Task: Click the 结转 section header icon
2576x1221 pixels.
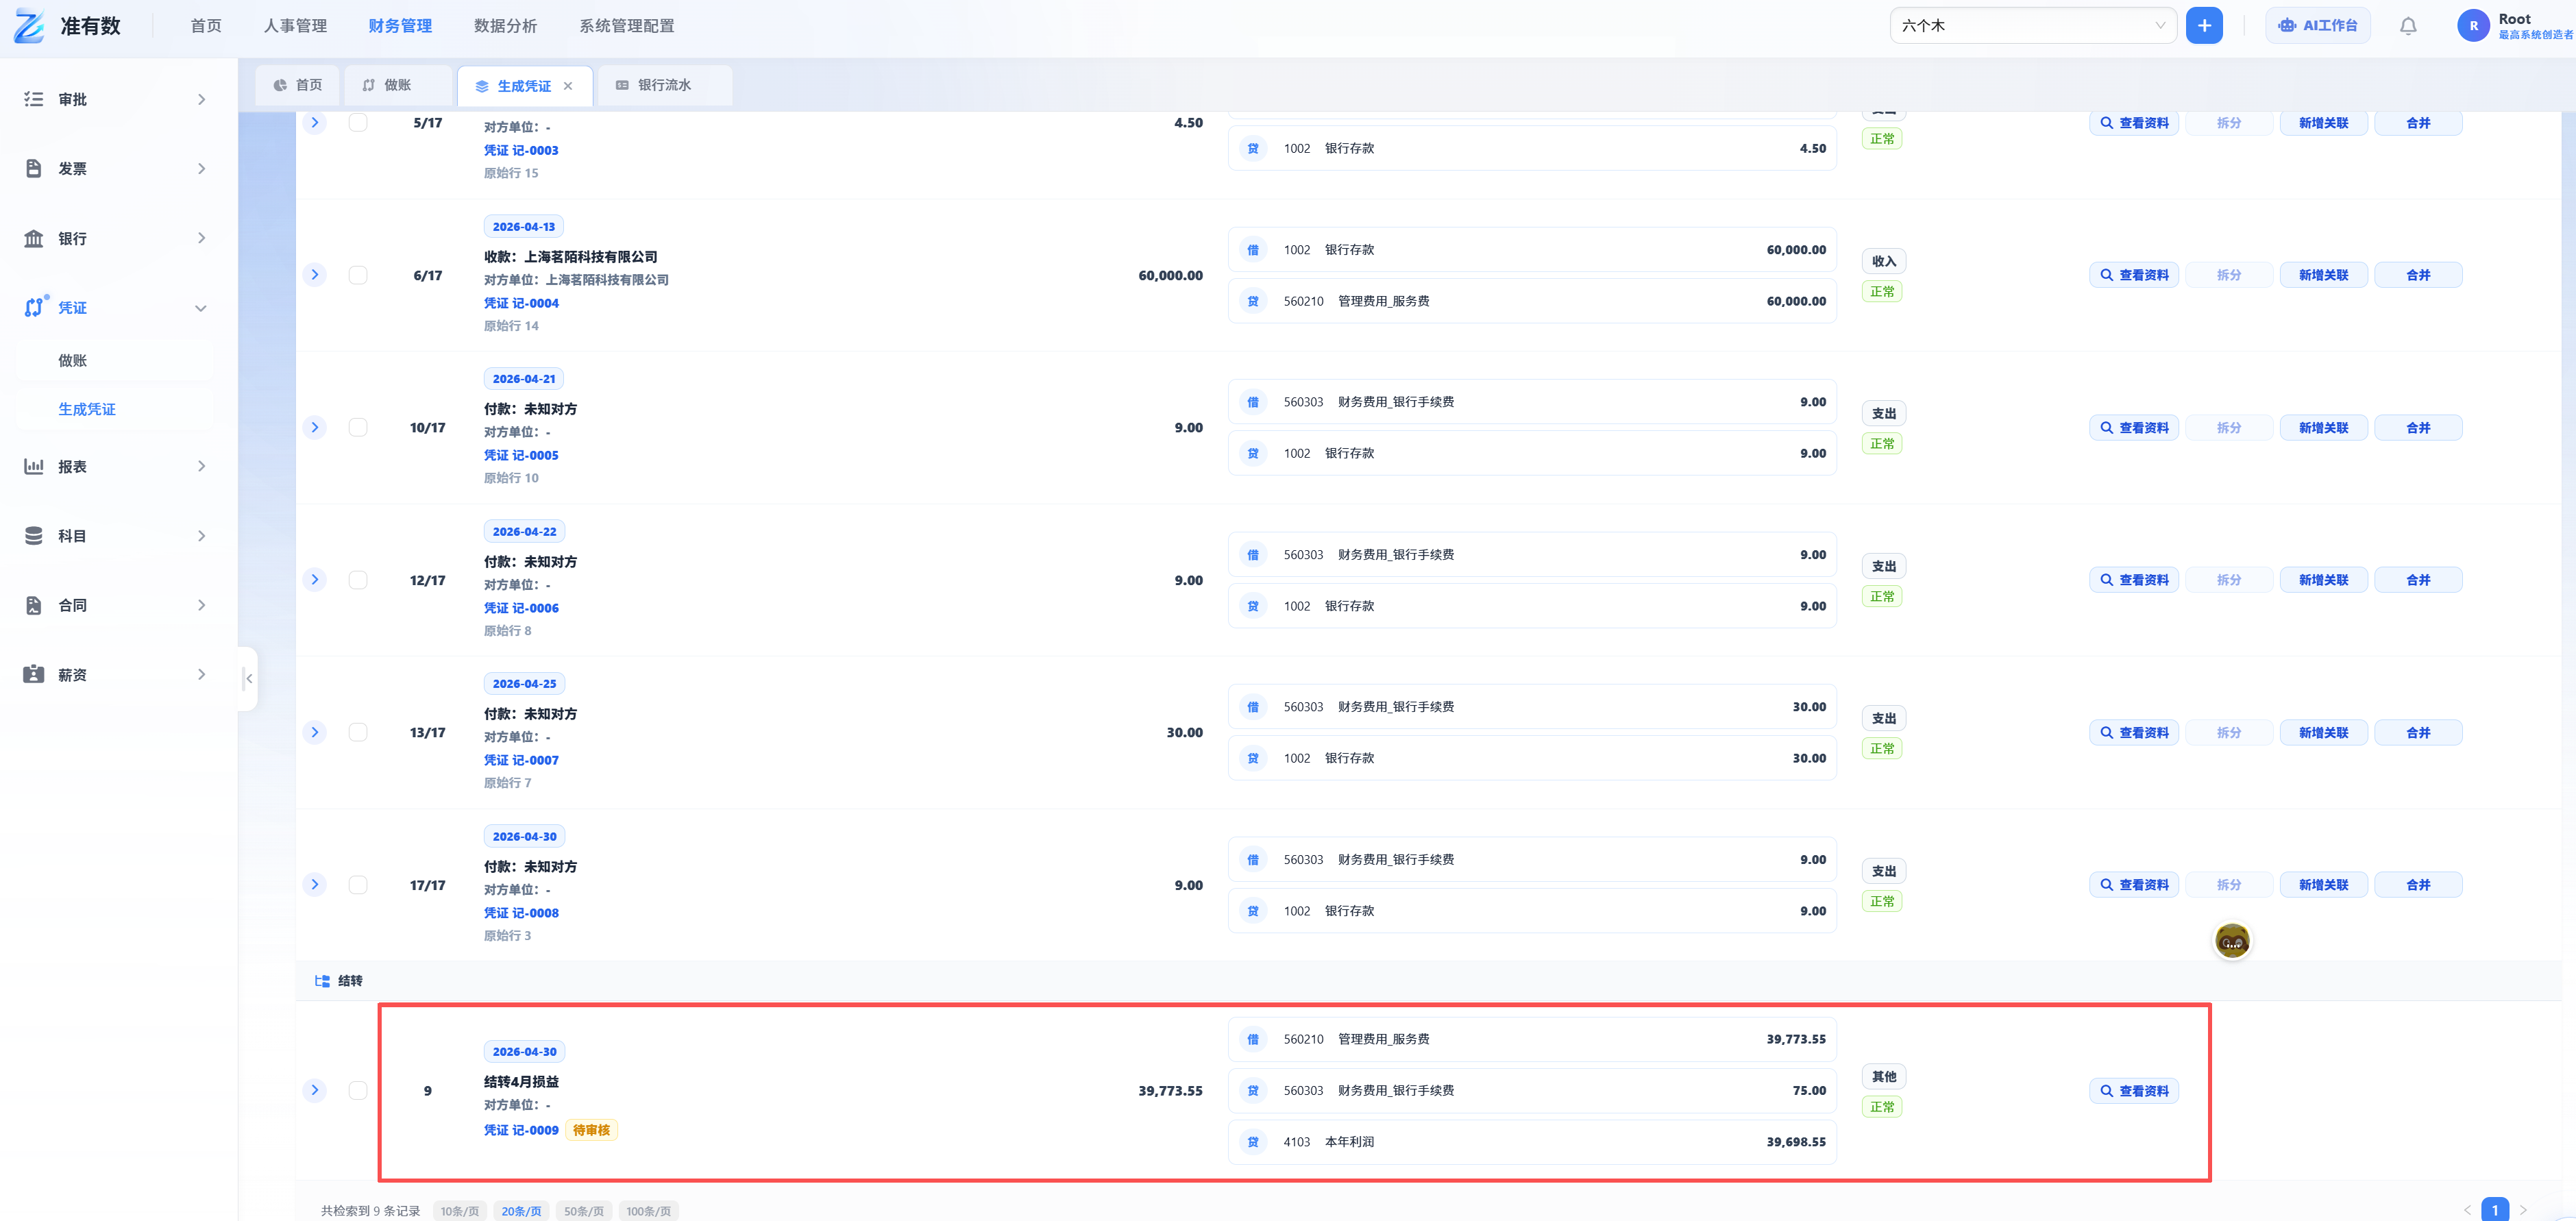Action: (322, 981)
